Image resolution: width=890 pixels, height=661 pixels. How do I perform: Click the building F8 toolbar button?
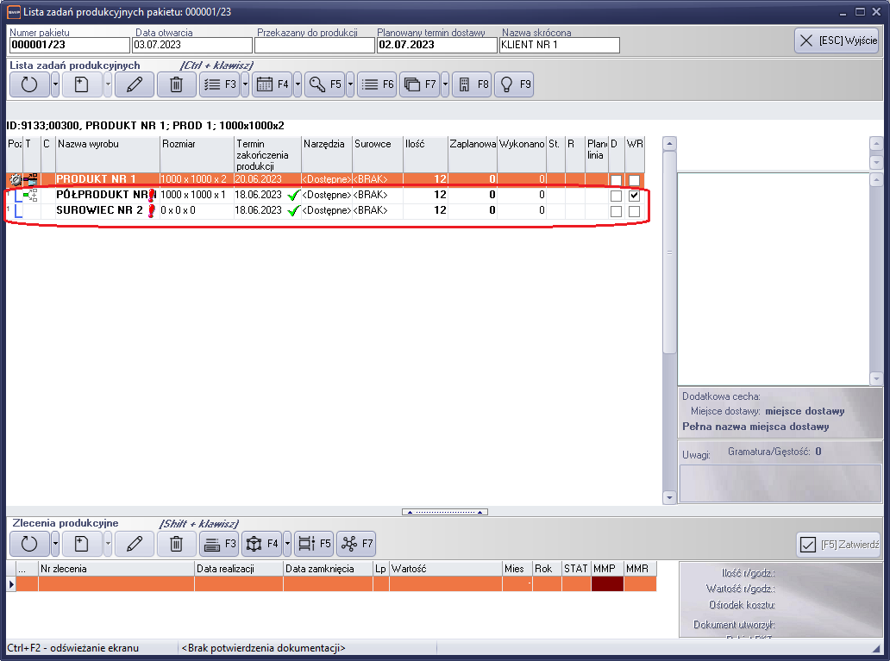click(x=472, y=84)
